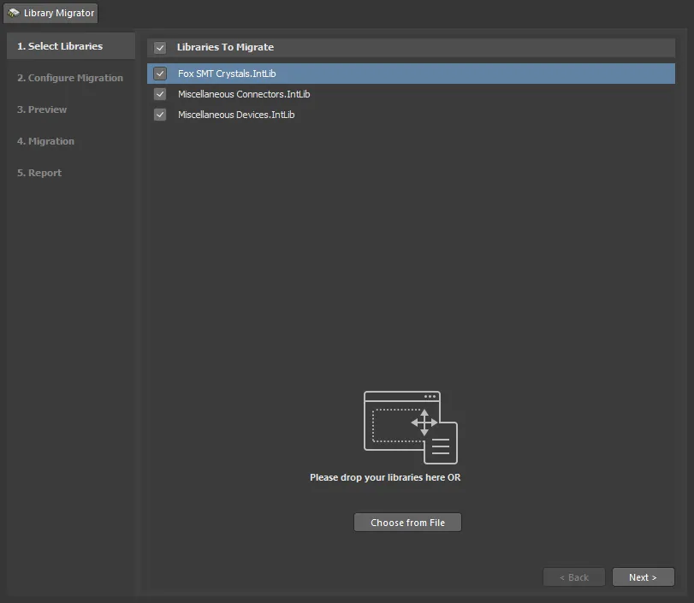This screenshot has height=603, width=694.
Task: Uncheck Fox SMT Crystals.IntLib checkbox
Action: pos(160,74)
